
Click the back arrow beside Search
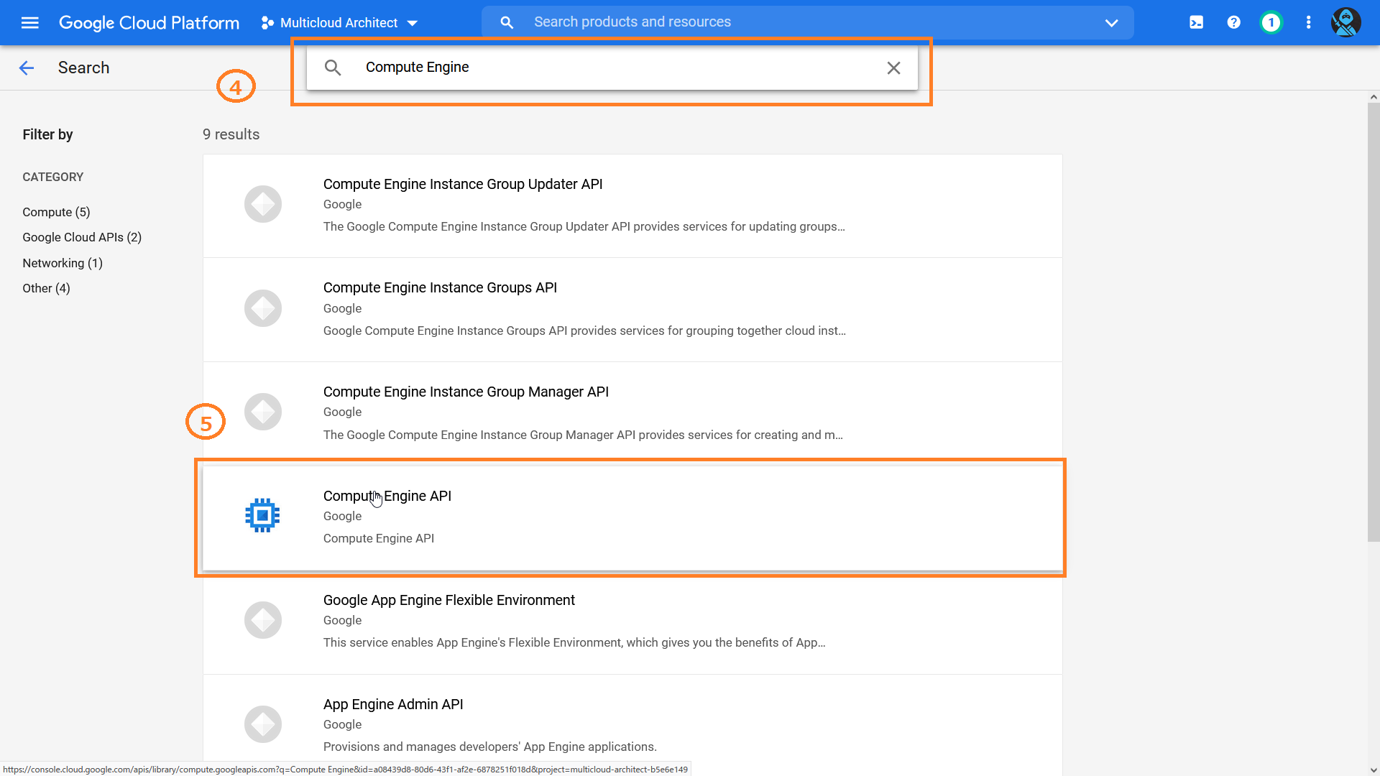click(27, 68)
